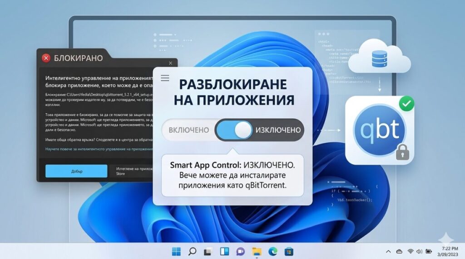Click the Изтегляне на приложения Store button

point(132,171)
